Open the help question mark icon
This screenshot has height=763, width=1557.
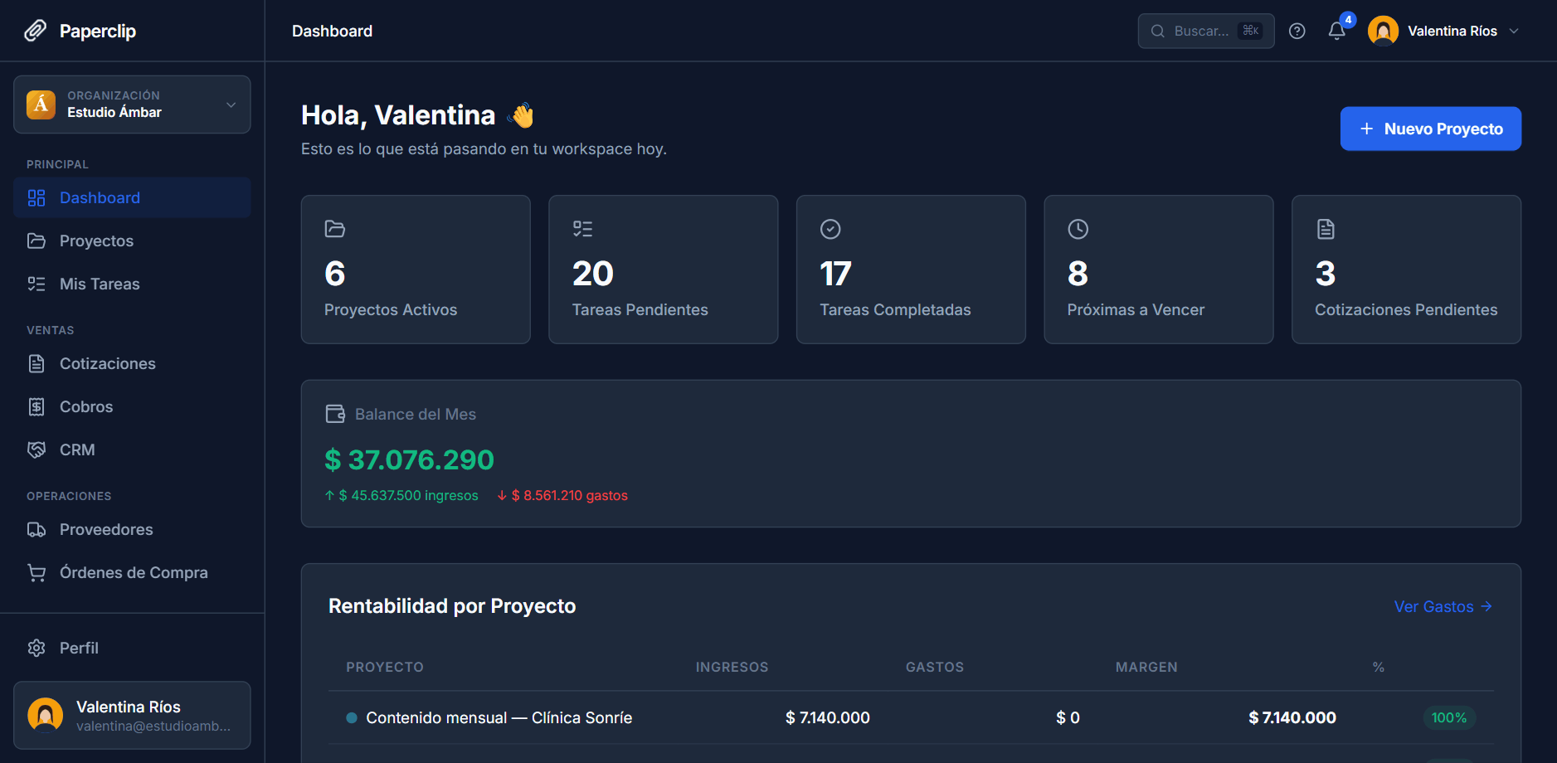(1297, 31)
